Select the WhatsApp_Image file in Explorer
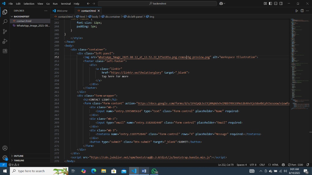 click(30, 25)
